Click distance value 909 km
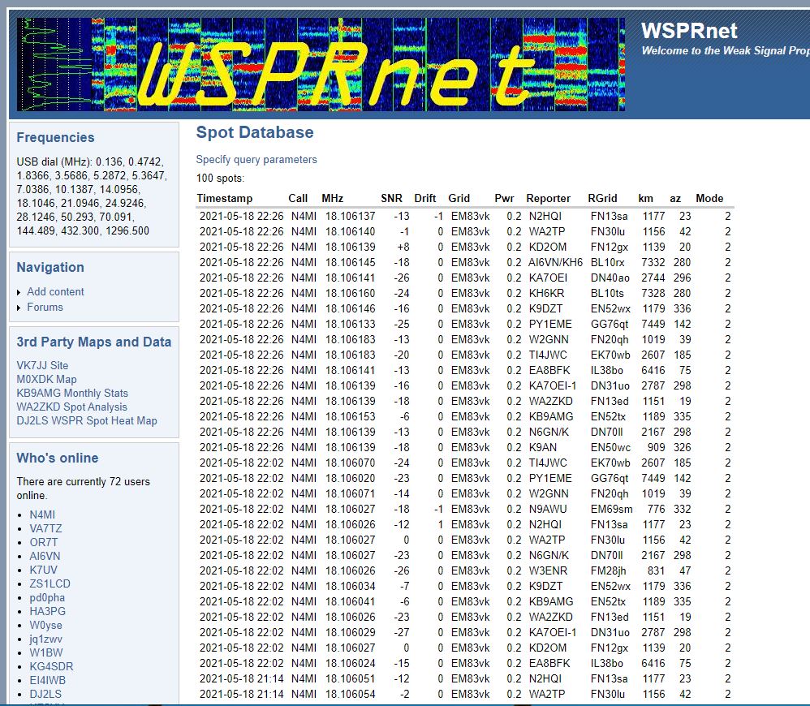 pos(656,447)
